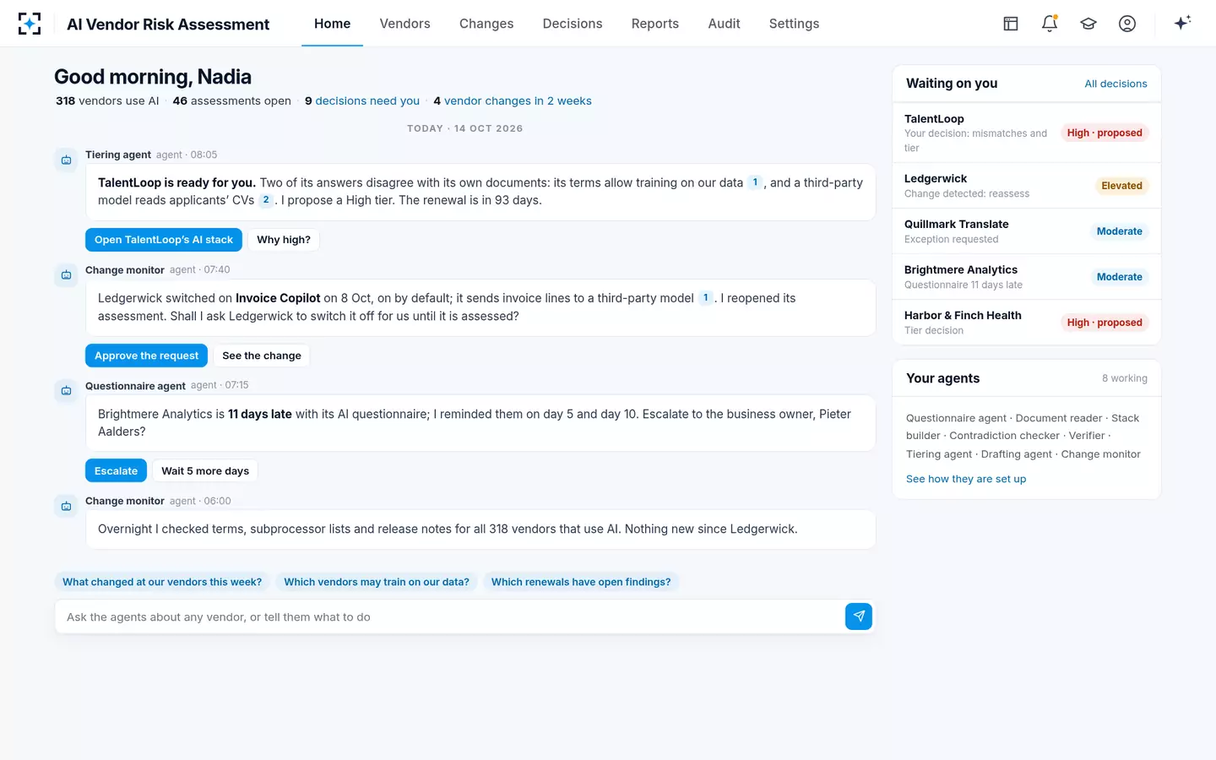Click the app logo icon
This screenshot has width=1216, height=760.
[x=30, y=24]
